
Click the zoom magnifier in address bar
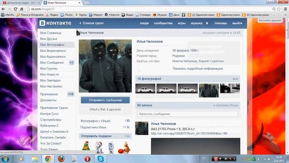click(x=274, y=9)
